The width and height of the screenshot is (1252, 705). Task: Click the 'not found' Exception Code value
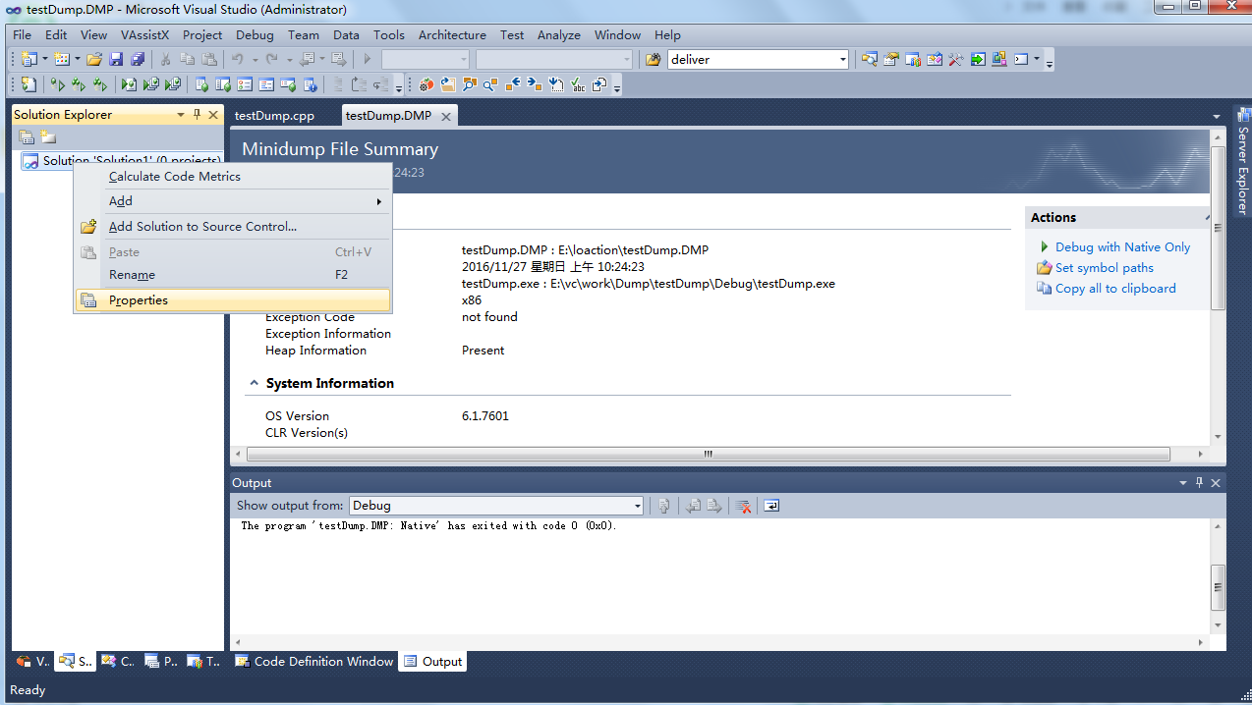[x=489, y=317]
